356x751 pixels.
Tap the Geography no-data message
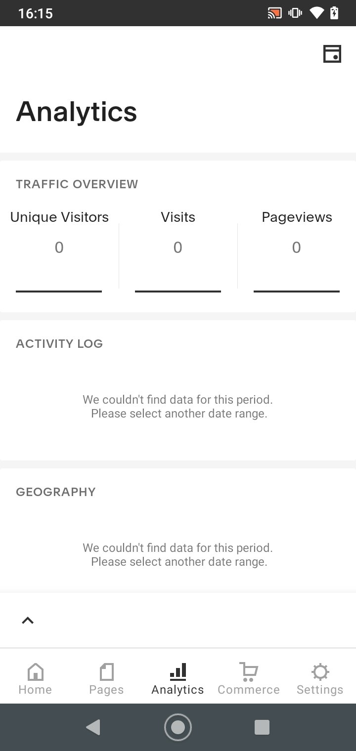[178, 555]
